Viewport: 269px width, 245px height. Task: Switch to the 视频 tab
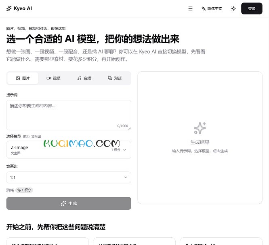point(53,78)
